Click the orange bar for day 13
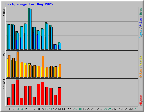Screen dimensions: 144x112 (60, 71)
